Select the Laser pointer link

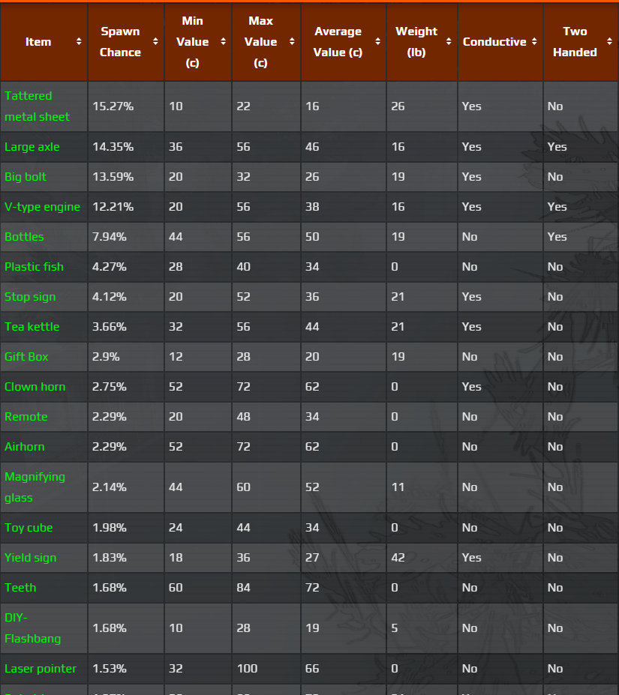(41, 669)
